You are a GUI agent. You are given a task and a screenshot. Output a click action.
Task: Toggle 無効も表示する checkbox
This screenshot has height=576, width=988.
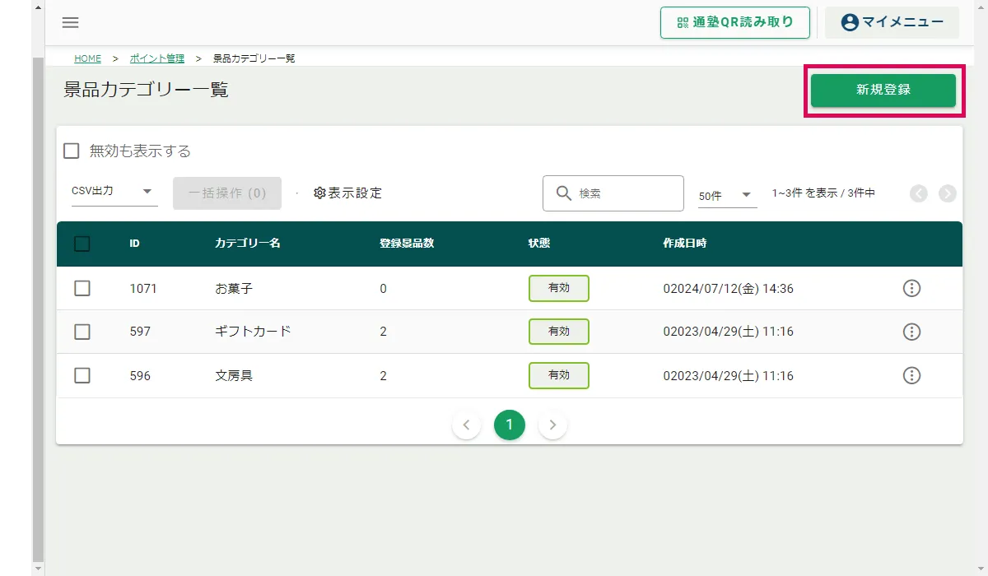coord(72,151)
